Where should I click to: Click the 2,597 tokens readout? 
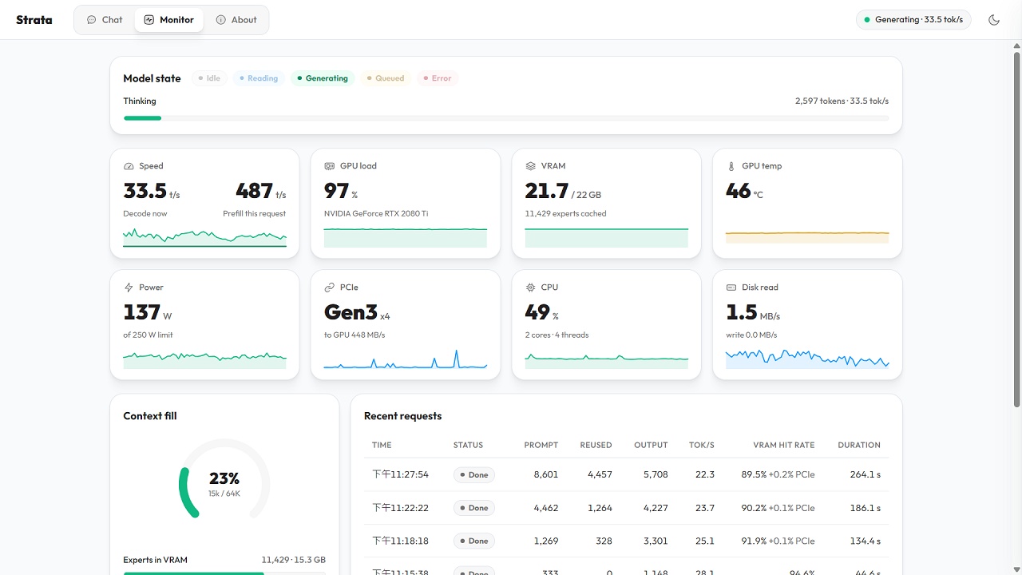point(820,101)
